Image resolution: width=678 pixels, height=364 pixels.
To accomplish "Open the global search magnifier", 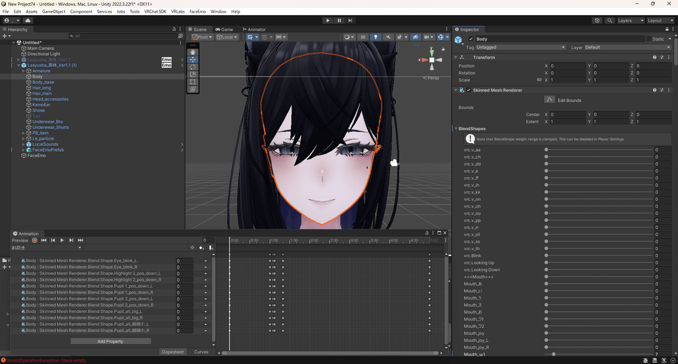I will coord(610,20).
